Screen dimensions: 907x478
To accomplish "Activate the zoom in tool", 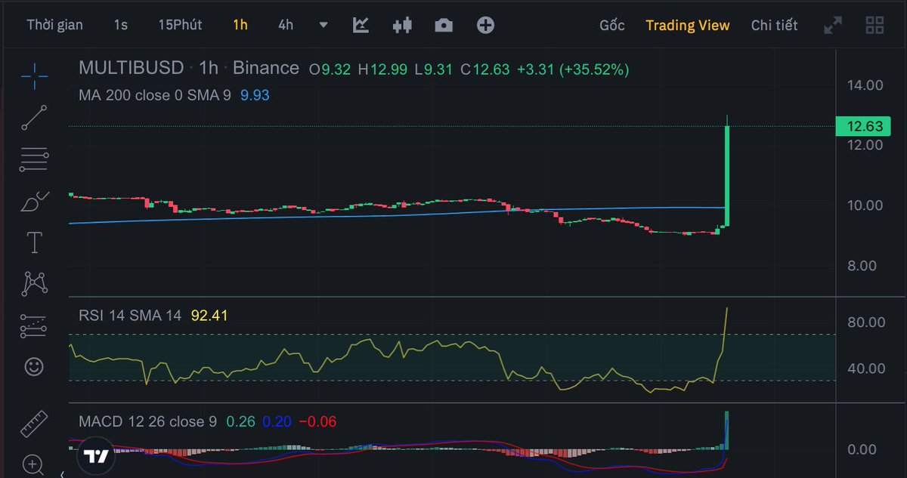I will 33,464.
